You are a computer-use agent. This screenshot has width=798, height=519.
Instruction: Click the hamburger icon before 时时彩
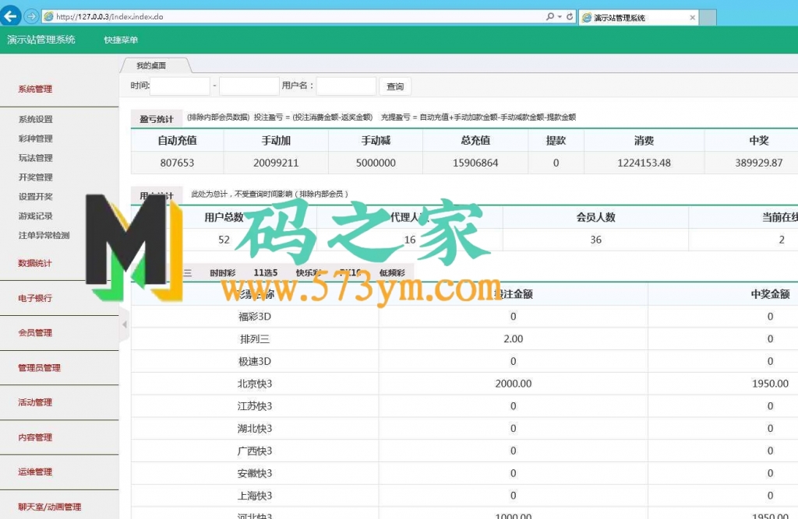(187, 273)
